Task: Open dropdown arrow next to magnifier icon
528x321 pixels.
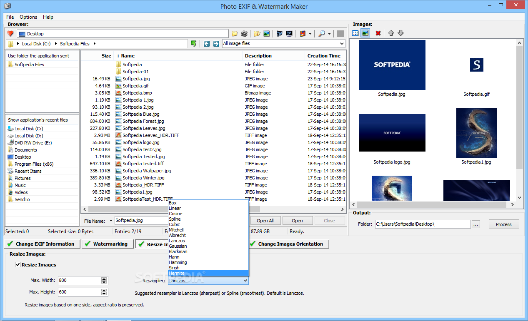Action: click(x=329, y=34)
